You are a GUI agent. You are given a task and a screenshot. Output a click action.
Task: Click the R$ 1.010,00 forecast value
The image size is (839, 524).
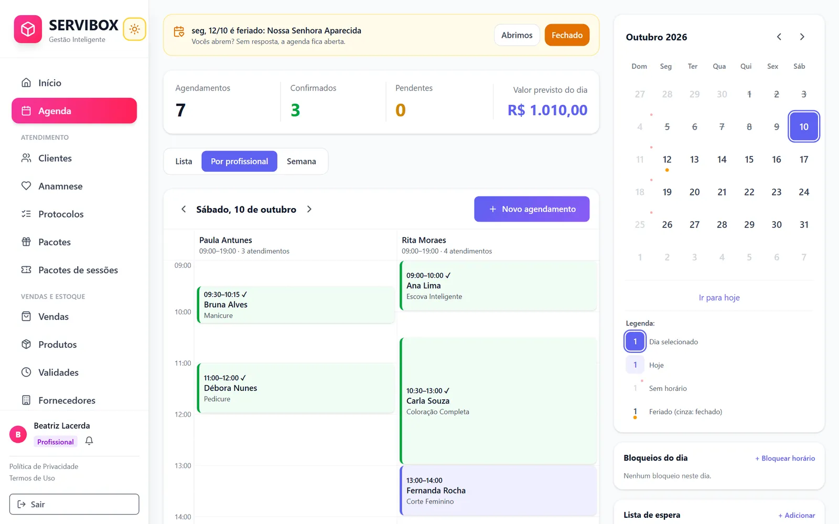pyautogui.click(x=547, y=110)
